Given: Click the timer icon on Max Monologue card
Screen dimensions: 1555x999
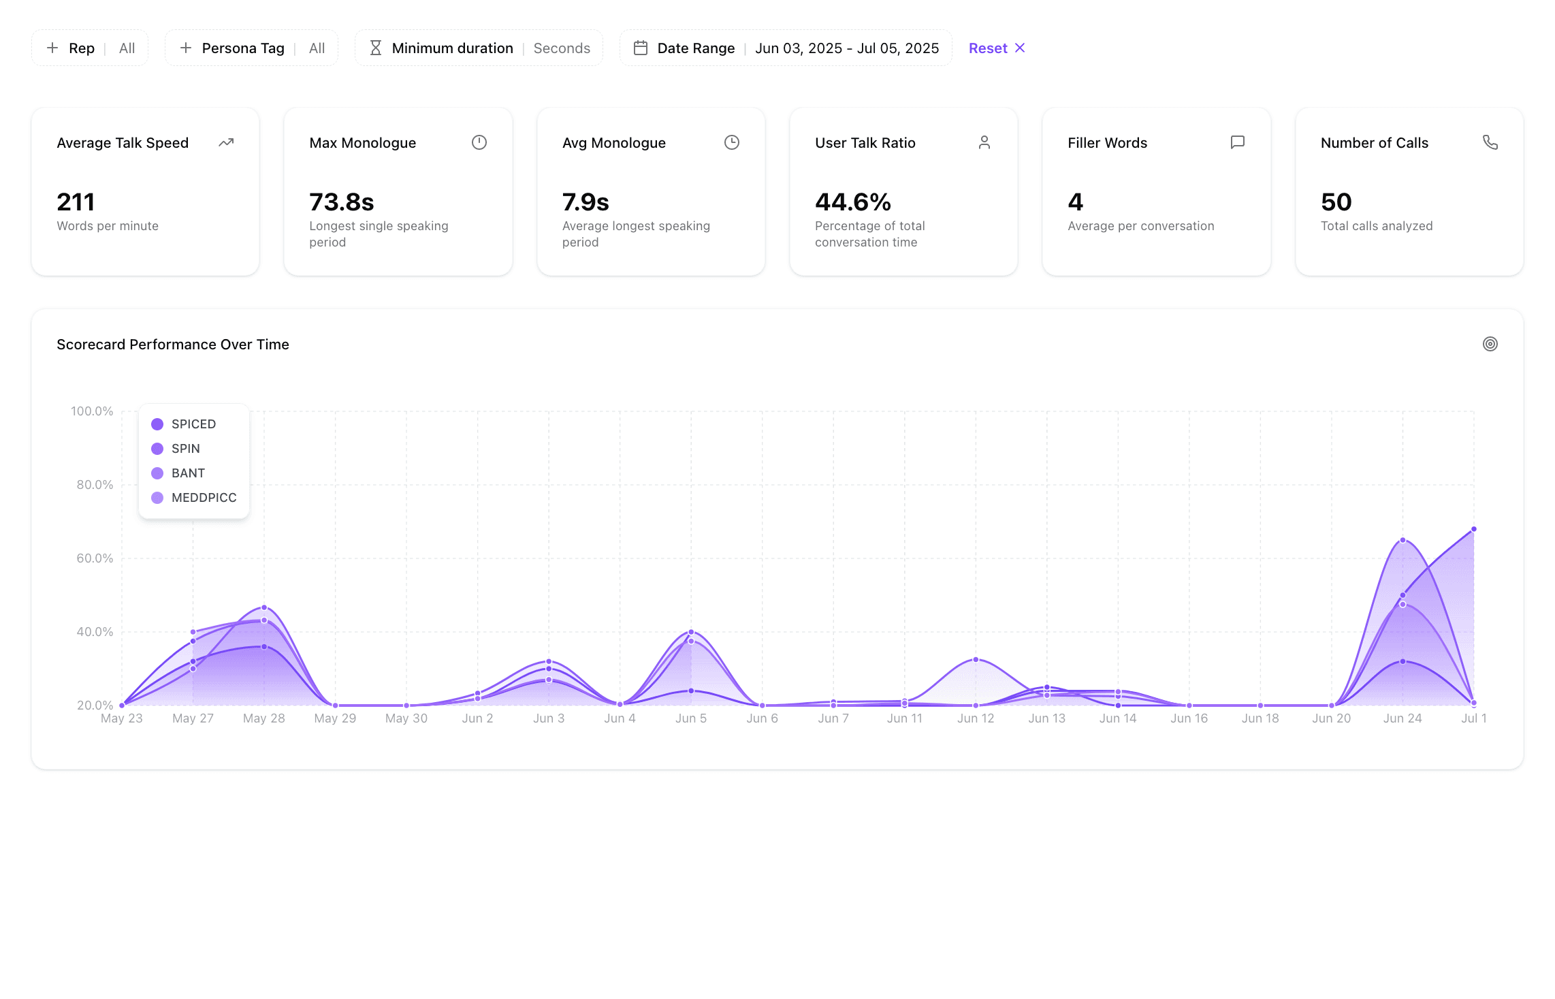Looking at the screenshot, I should [x=479, y=142].
